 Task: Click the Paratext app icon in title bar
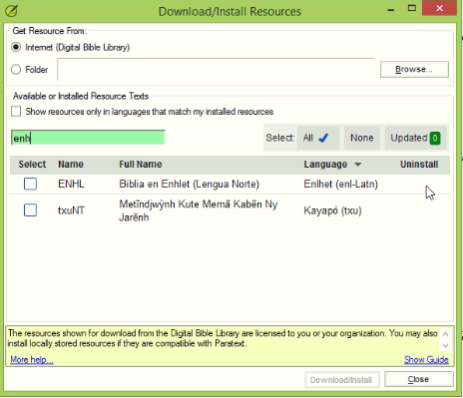click(x=11, y=11)
